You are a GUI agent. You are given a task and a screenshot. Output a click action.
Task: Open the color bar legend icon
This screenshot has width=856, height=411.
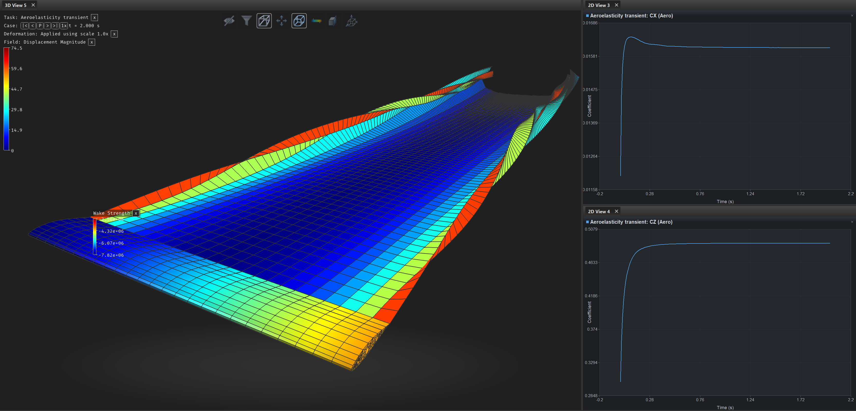(x=316, y=21)
